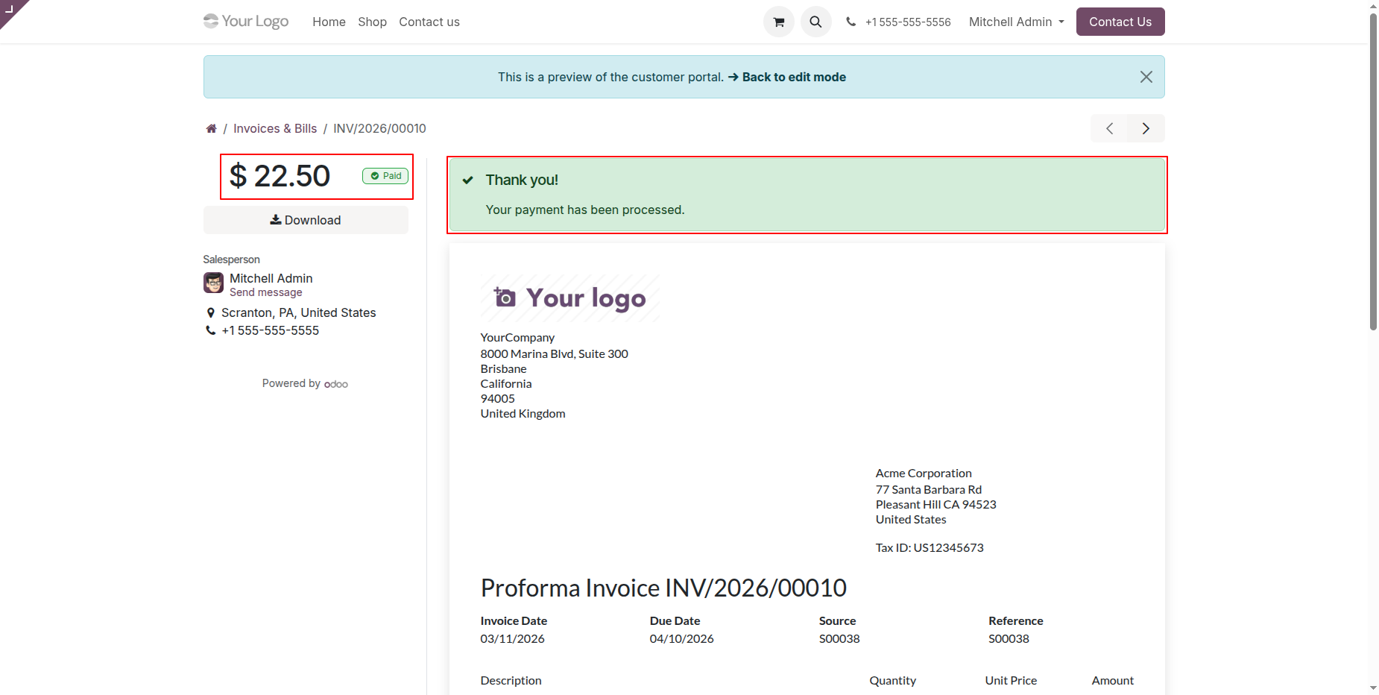Image resolution: width=1379 pixels, height=695 pixels.
Task: Open the Shop menu item
Action: [372, 22]
